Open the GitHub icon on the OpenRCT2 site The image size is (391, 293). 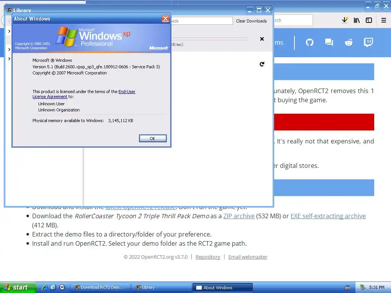(x=309, y=42)
